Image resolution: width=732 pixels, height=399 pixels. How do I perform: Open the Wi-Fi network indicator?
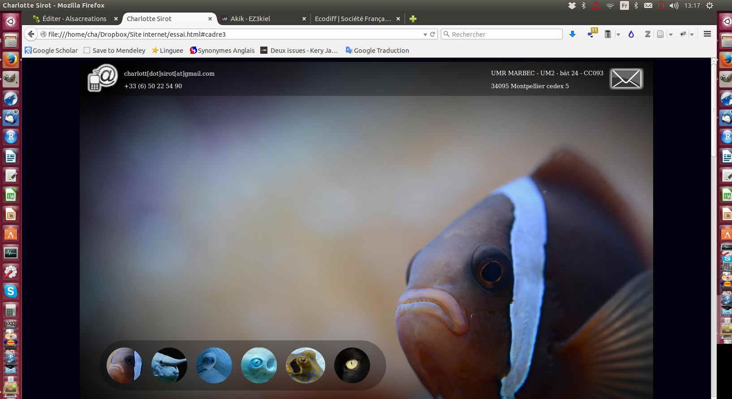pyautogui.click(x=610, y=5)
